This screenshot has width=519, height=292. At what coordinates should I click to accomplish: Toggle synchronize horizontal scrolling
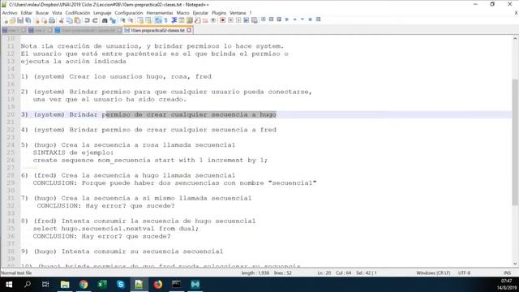148,20
